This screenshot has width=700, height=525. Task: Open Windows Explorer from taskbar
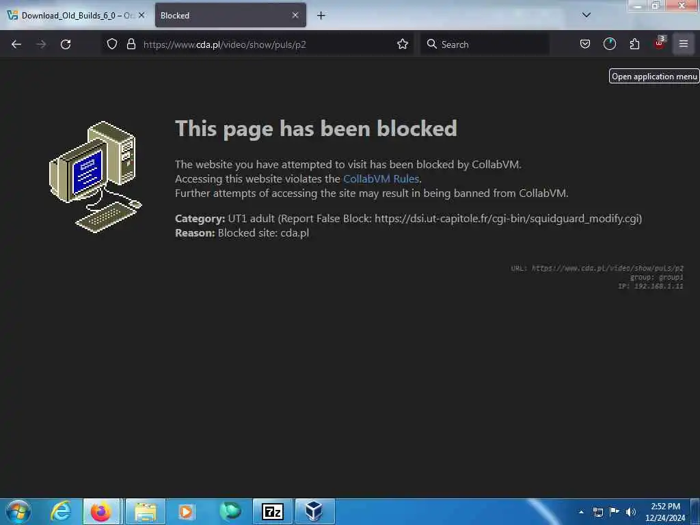click(146, 511)
